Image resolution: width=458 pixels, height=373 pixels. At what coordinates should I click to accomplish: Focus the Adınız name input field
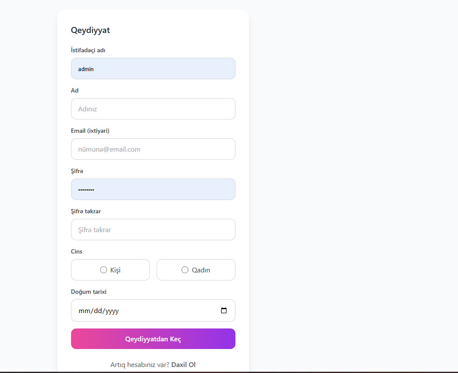[x=153, y=109]
